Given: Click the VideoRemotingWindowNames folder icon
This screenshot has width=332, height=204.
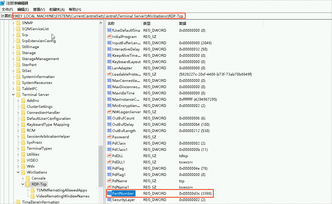Looking at the screenshot, I should coord(33,196).
